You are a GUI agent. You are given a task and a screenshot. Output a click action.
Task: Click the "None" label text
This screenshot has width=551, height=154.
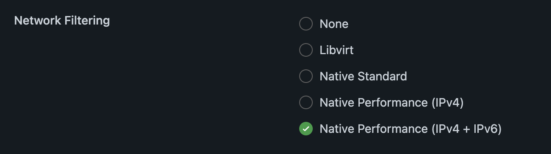tap(334, 24)
